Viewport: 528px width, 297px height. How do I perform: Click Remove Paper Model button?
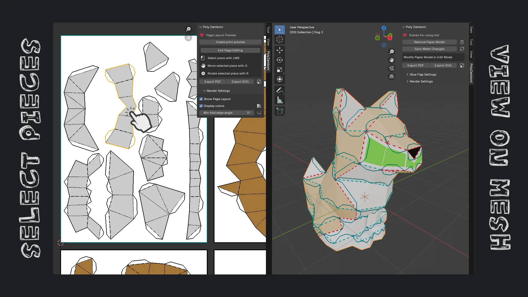[x=429, y=42]
